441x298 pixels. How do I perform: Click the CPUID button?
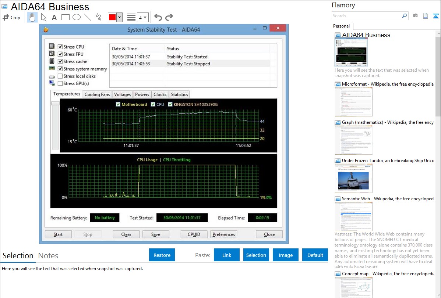coord(194,234)
